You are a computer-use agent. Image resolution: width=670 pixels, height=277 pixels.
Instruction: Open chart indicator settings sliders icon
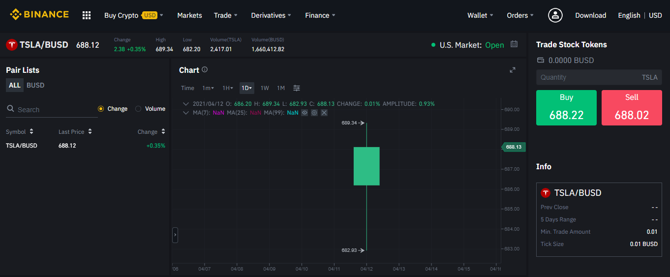[297, 88]
